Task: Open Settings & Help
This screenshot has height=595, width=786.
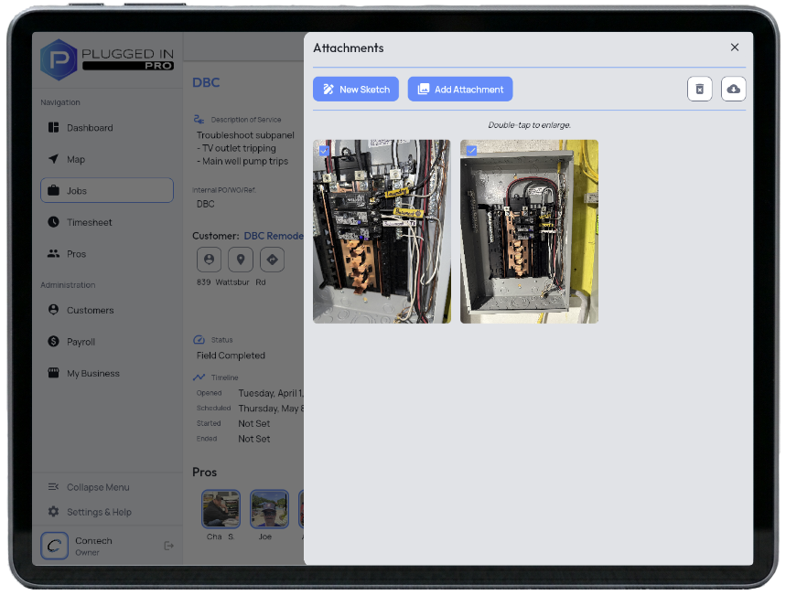Action: click(98, 512)
